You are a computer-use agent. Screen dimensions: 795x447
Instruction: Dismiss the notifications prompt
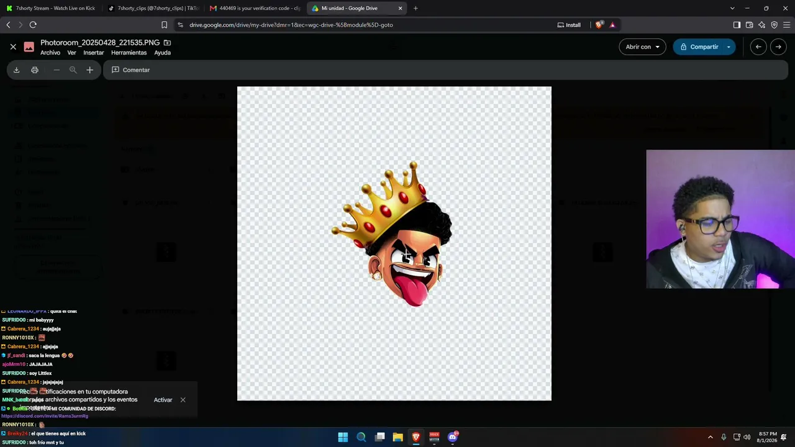183,400
